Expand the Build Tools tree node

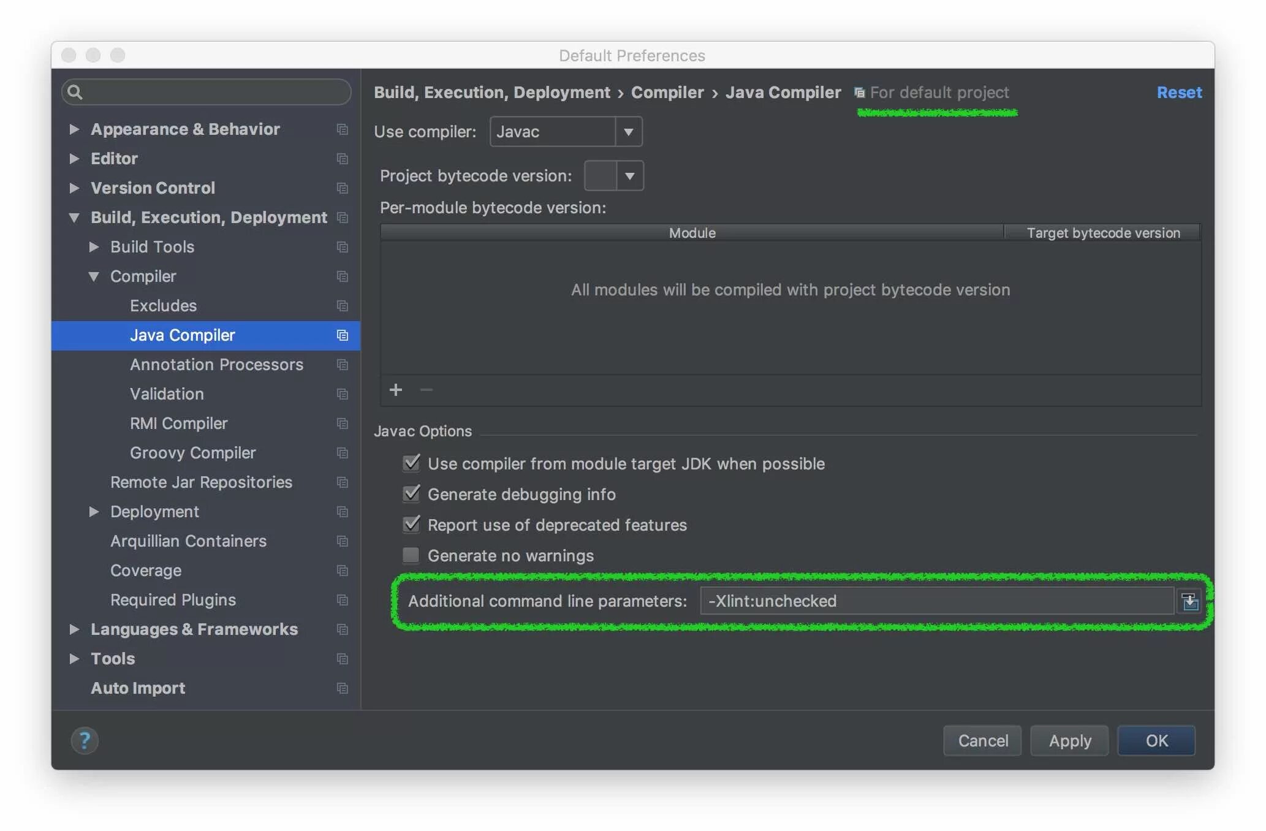pos(95,247)
